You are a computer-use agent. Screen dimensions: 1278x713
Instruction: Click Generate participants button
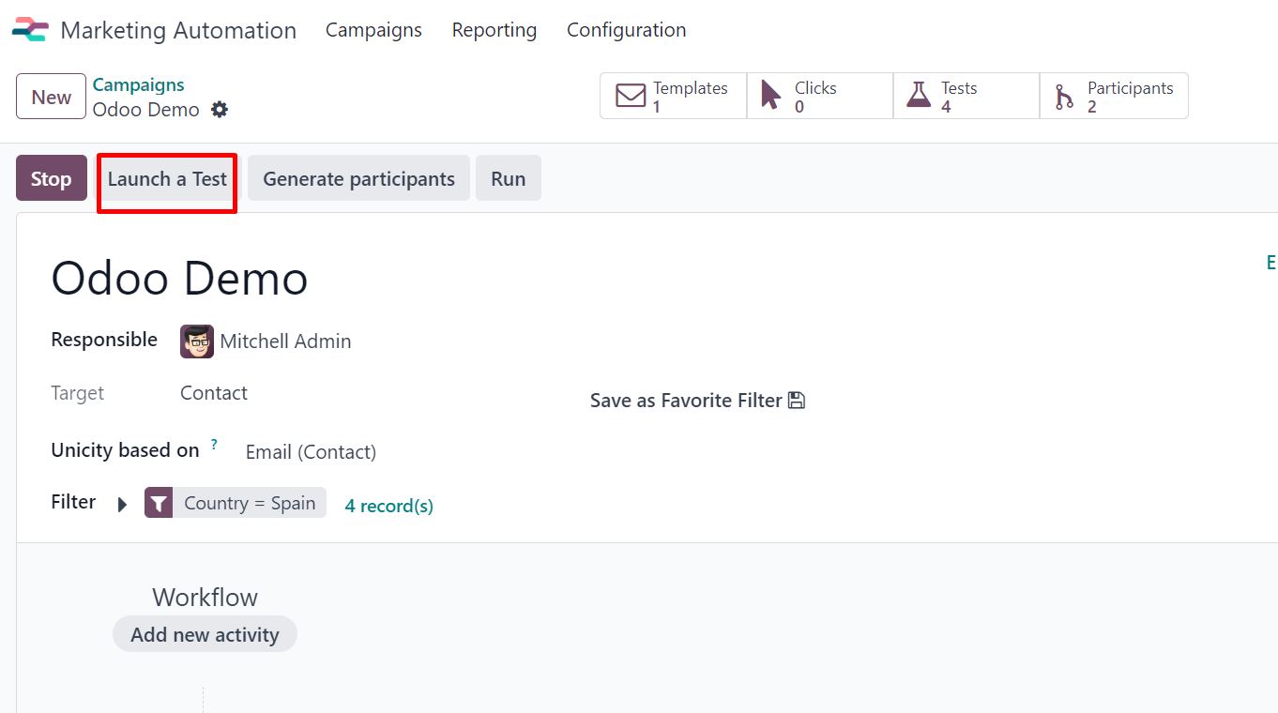[x=358, y=178]
